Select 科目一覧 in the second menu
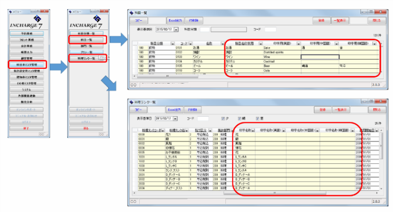Viewport: 393px width, 212px height. (x=86, y=40)
